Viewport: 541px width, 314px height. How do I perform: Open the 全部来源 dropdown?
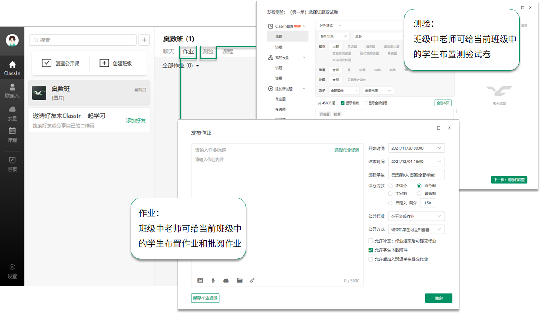[x=378, y=91]
